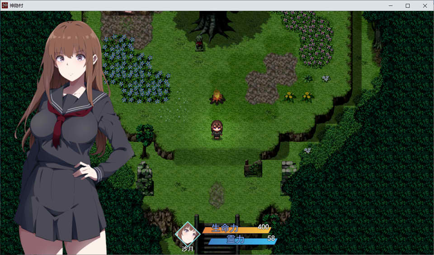Click the worn dirt patch on the southern path
Image resolution: width=434 pixels, height=255 pixels.
217,194
